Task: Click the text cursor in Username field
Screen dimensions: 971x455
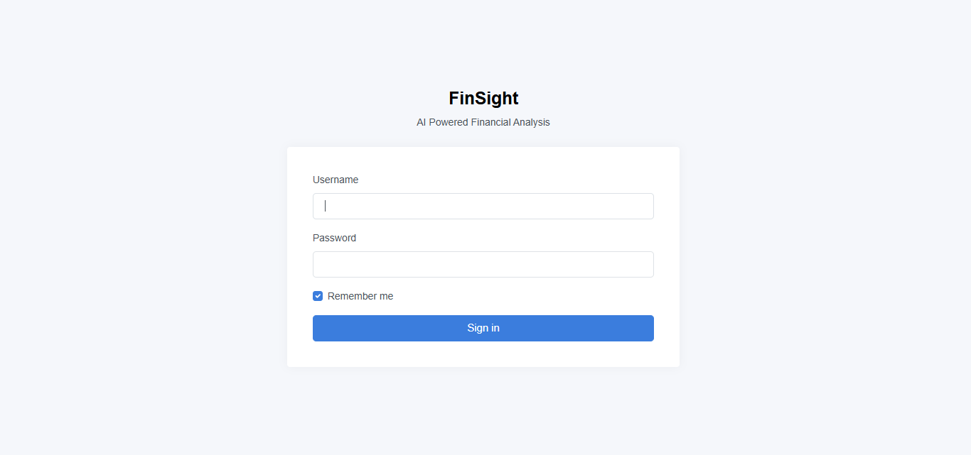Action: coord(326,206)
